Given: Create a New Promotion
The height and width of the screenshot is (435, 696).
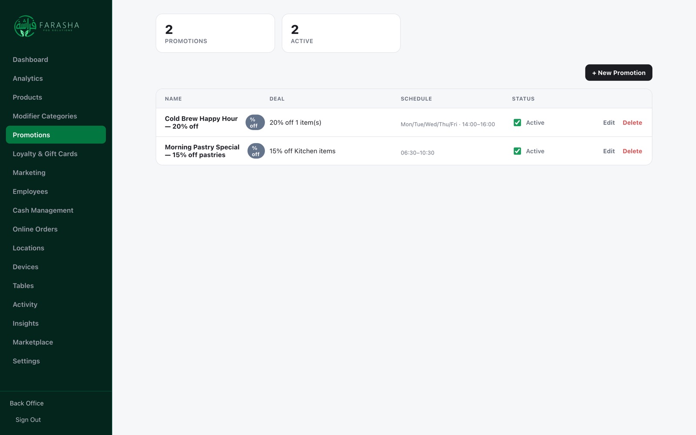Looking at the screenshot, I should click(619, 73).
